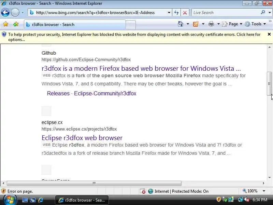Click eclipse.cx result favicon placeholder
The width and height of the screenshot is (273, 205).
coord(46,111)
